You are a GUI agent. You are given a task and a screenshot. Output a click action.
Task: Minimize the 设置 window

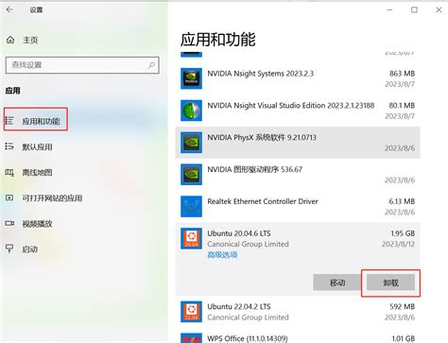point(389,9)
